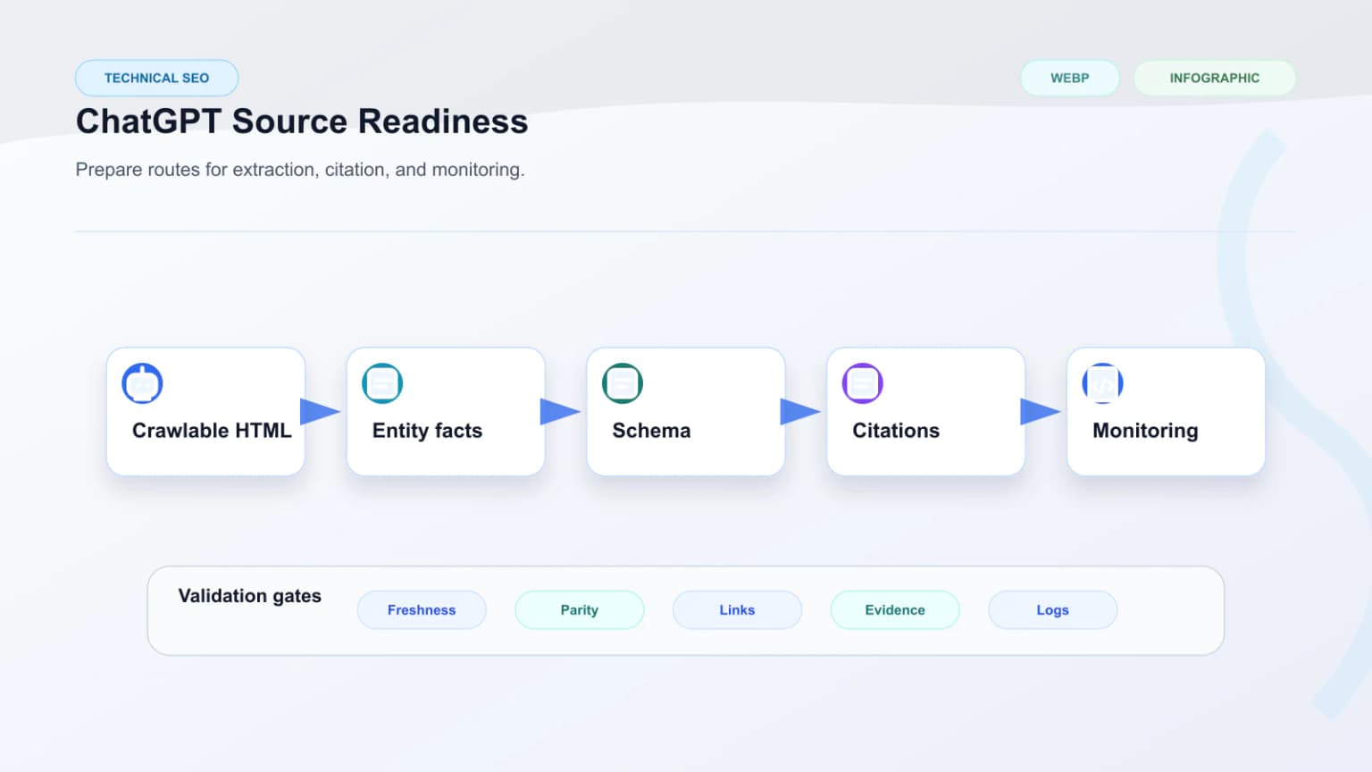Click the Schema label

[651, 431]
